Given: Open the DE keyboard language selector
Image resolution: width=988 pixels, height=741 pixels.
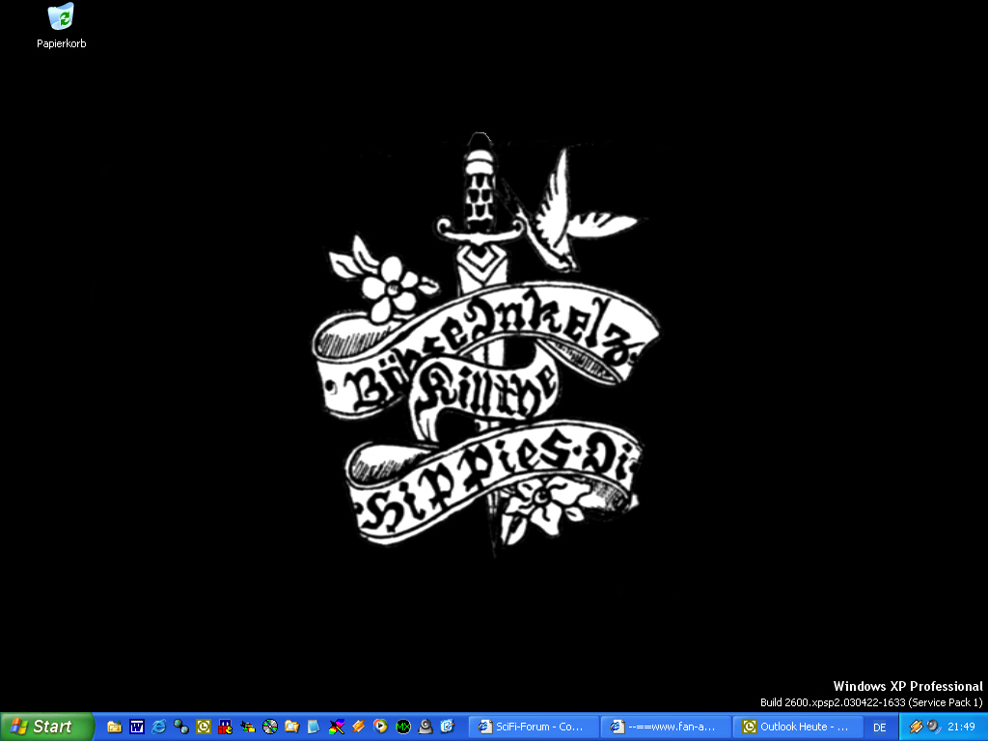Looking at the screenshot, I should [879, 727].
